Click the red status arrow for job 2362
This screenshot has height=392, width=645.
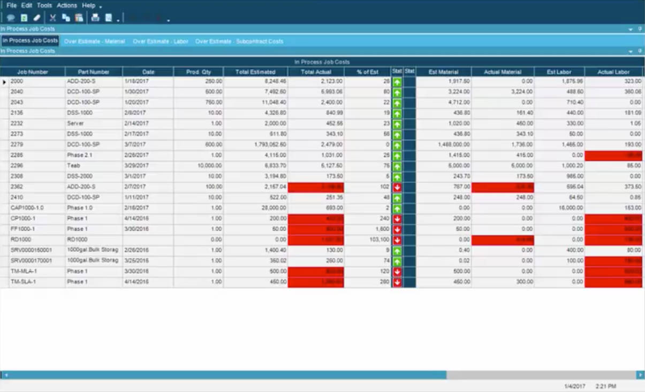(397, 187)
